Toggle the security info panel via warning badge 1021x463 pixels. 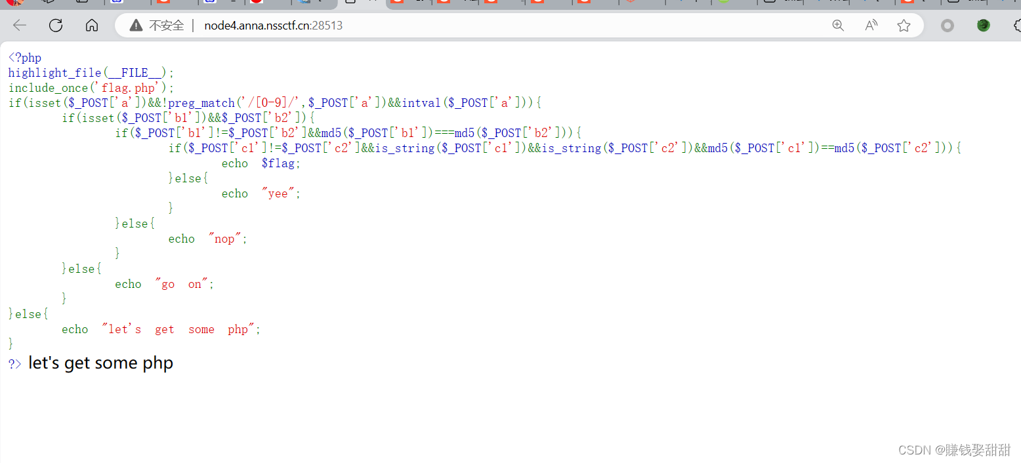tap(135, 25)
